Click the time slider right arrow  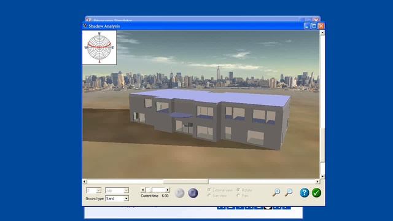point(168,190)
